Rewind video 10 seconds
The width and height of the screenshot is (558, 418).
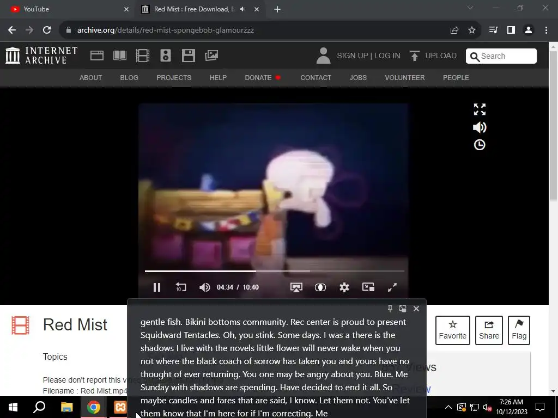tap(181, 287)
